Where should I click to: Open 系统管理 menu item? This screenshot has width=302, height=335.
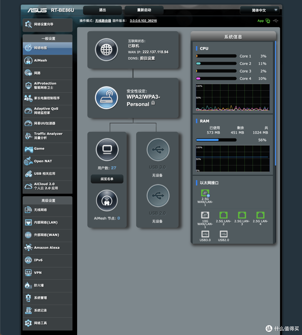48,298
